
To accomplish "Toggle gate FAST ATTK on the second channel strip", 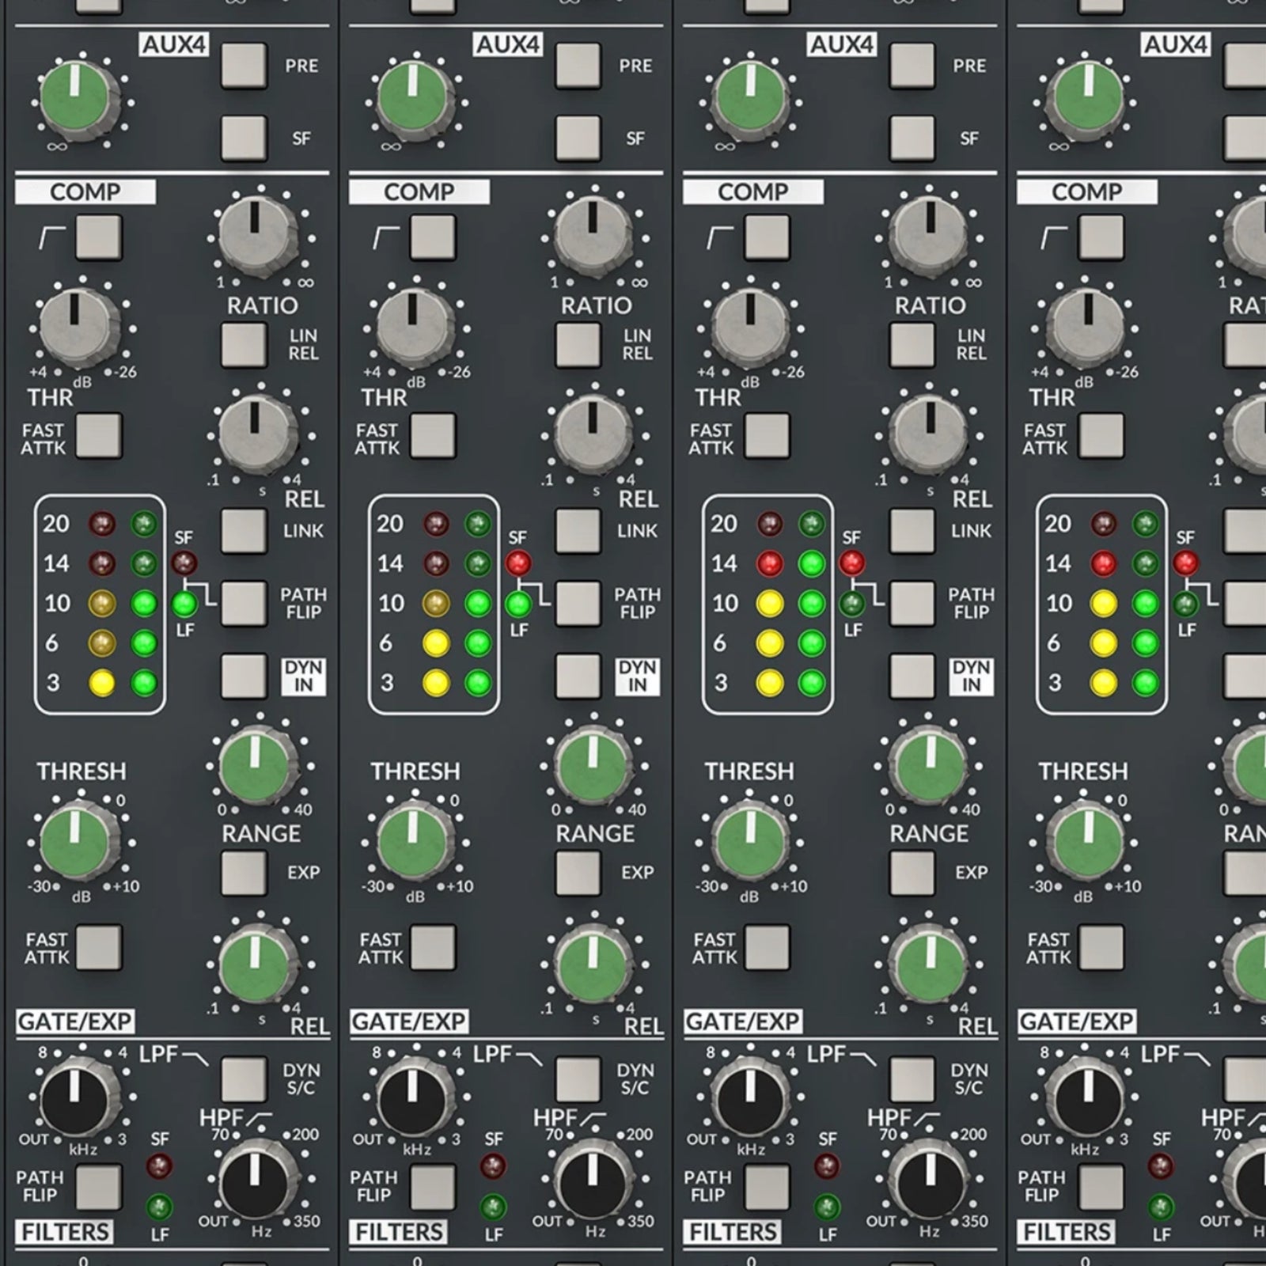I will point(433,947).
